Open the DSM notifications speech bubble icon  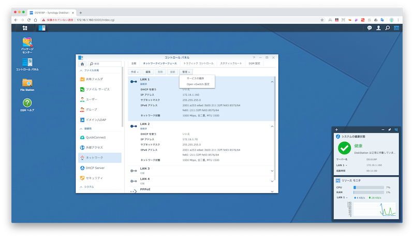pyautogui.click(x=369, y=28)
